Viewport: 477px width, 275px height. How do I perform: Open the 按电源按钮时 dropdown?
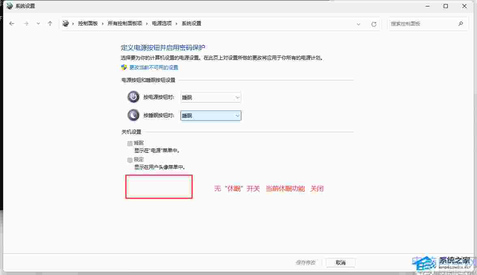pos(211,98)
